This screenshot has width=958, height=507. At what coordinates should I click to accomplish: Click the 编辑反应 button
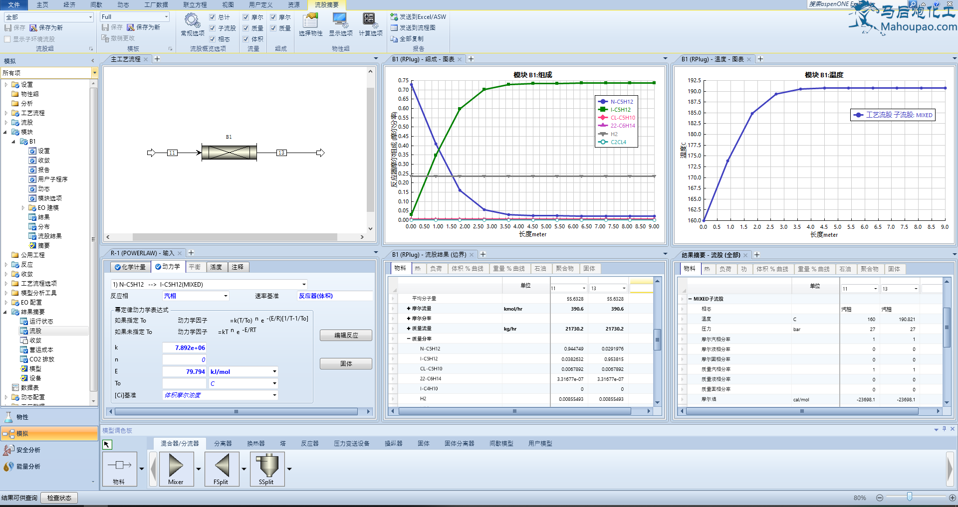pos(346,336)
